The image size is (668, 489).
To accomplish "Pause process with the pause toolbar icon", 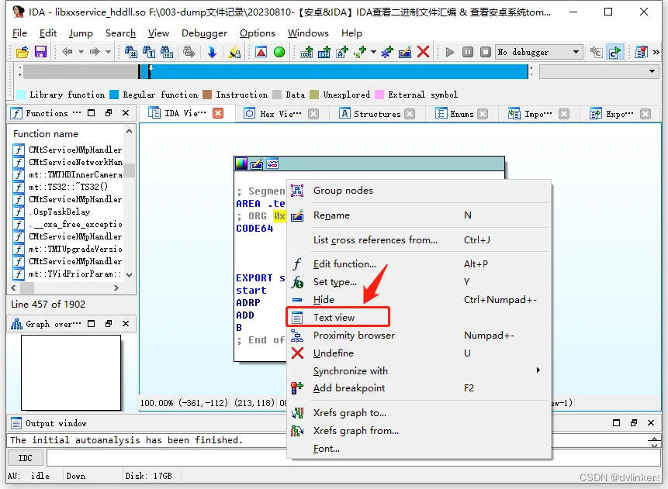I will (x=468, y=52).
